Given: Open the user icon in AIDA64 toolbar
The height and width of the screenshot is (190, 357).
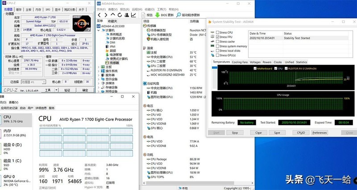Looking at the screenshot, I should tap(127, 15).
